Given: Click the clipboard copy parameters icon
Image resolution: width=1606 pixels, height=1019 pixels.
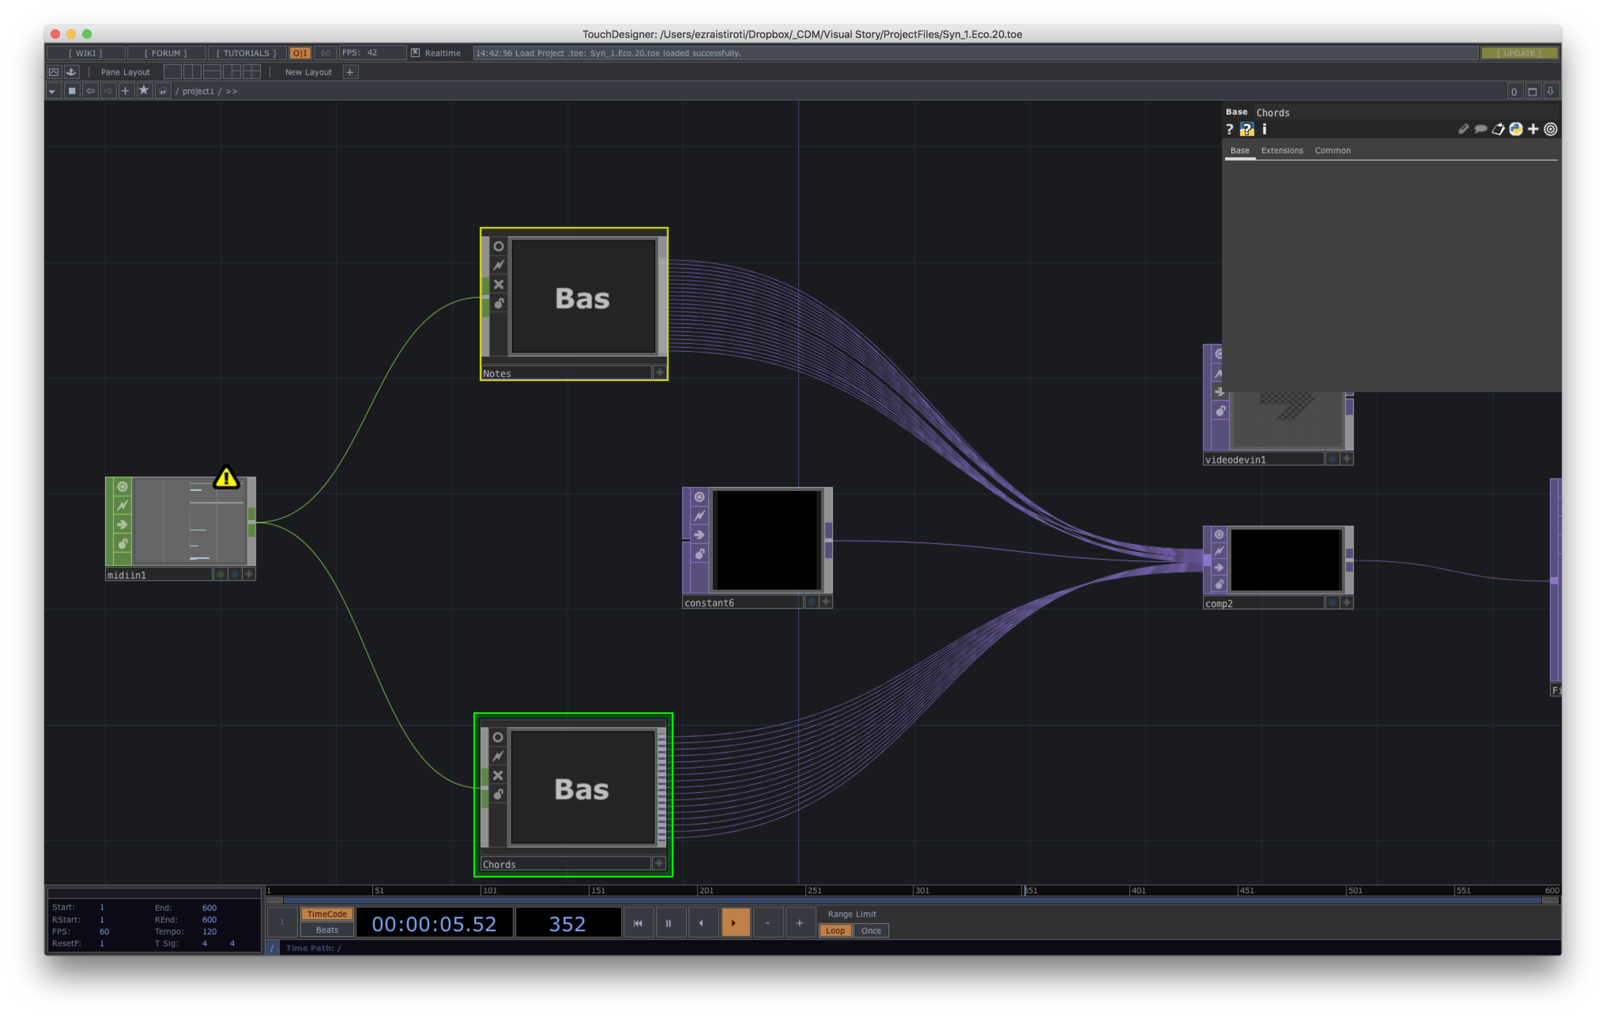Looking at the screenshot, I should tap(1498, 129).
